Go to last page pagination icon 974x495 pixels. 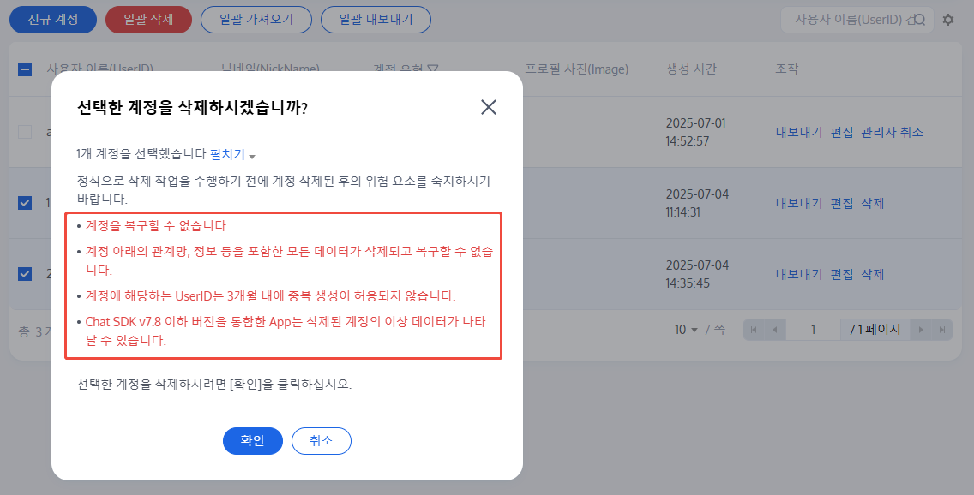tap(941, 330)
